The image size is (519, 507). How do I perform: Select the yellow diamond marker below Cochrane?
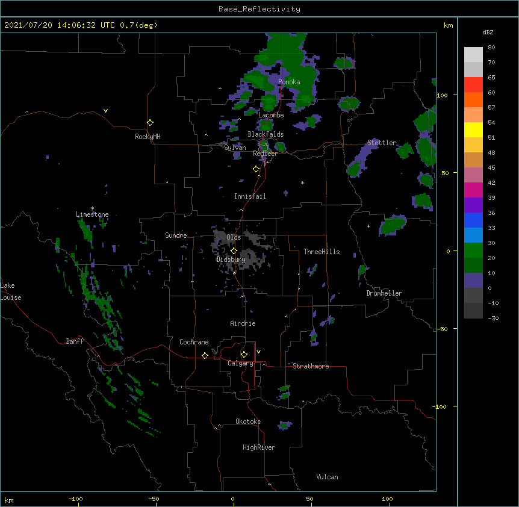click(205, 355)
